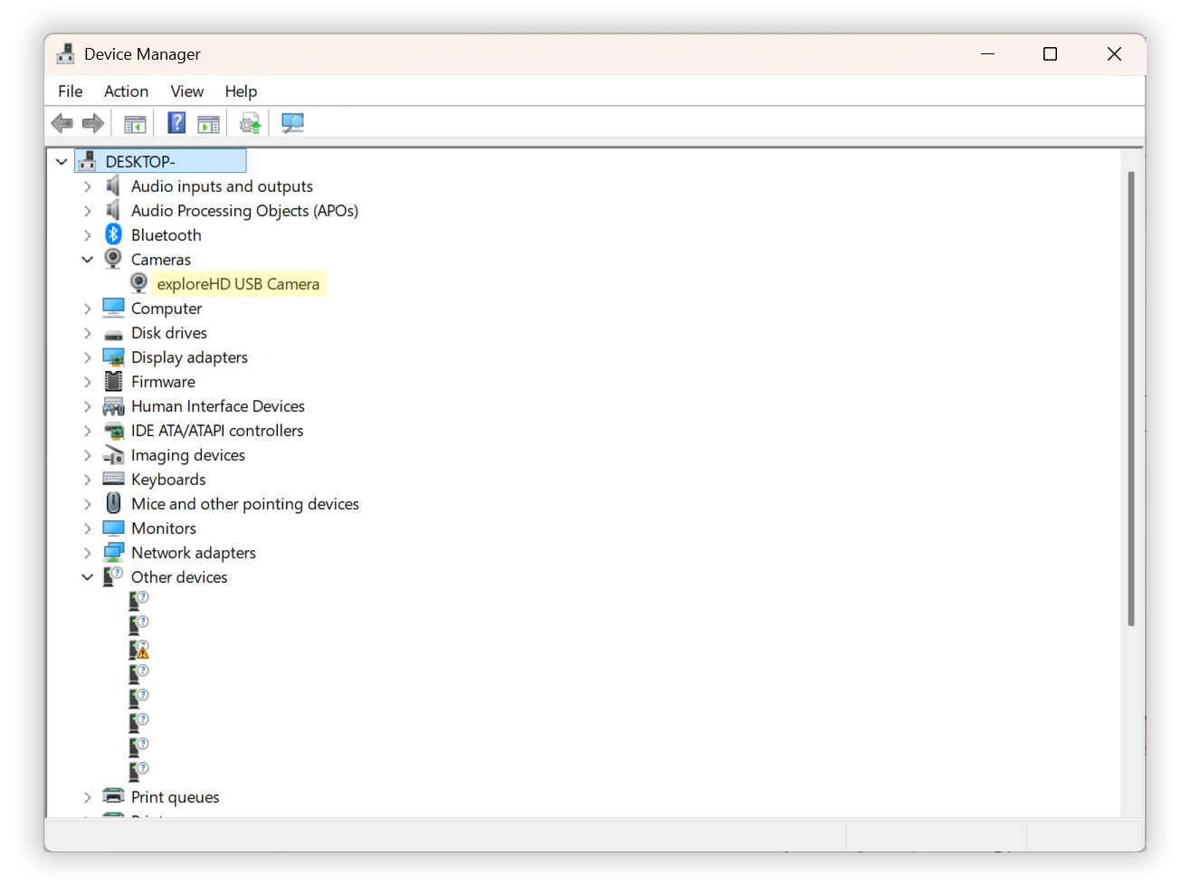Click the Back arrow toolbar button
1190x885 pixels.
[x=62, y=123]
